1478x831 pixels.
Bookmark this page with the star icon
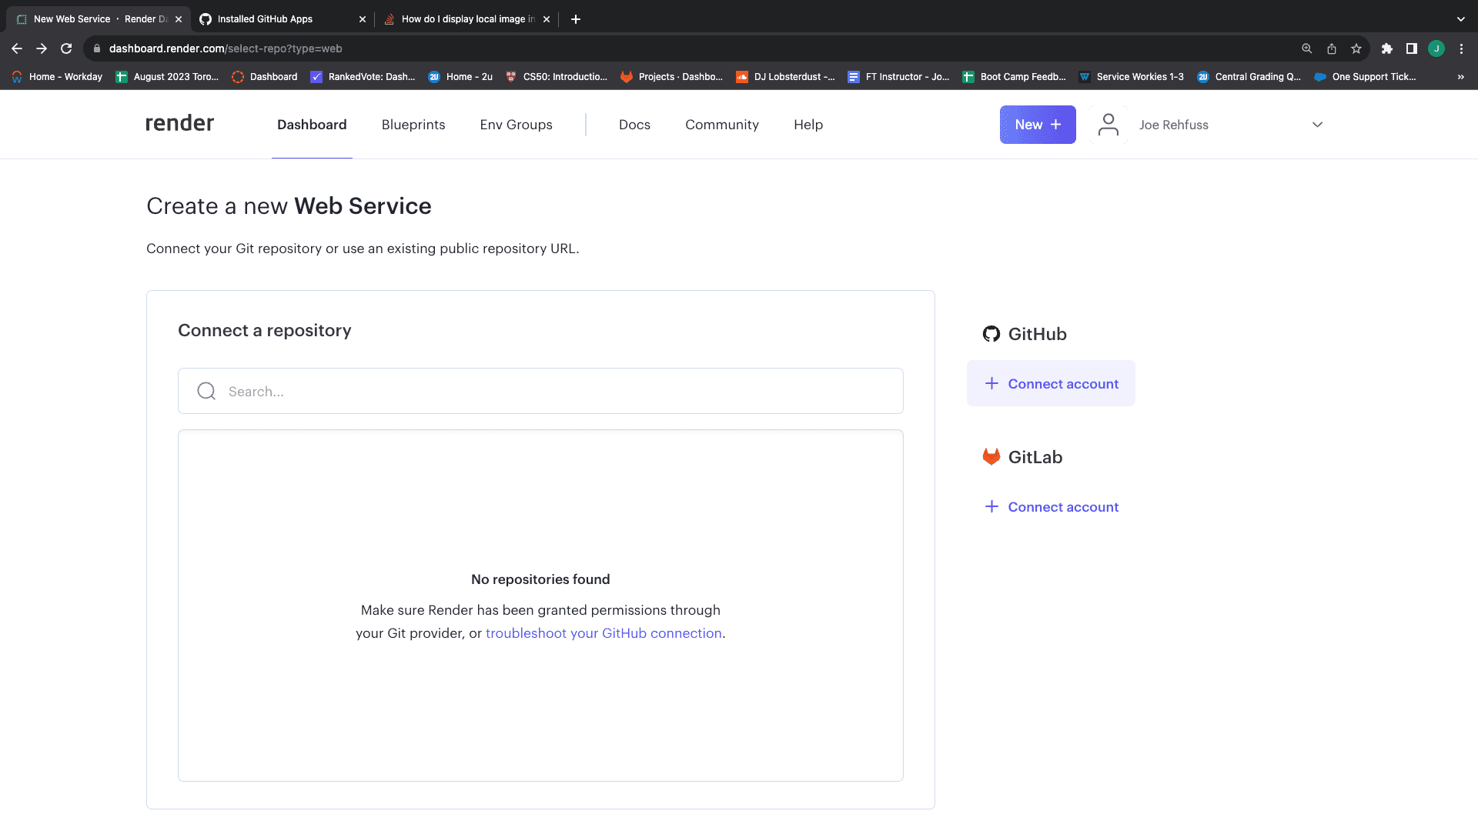point(1356,48)
